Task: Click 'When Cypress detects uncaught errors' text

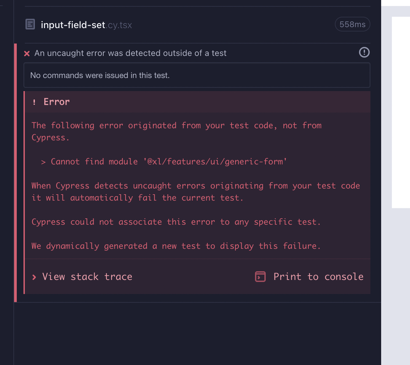Action: (x=196, y=192)
